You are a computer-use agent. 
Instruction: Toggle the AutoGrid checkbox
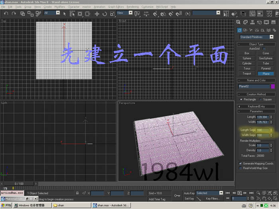pyautogui.click(x=264, y=49)
